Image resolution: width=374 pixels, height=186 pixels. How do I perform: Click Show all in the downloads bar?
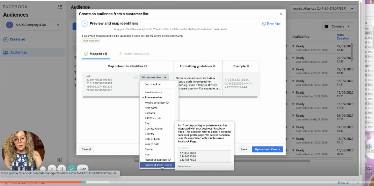pyautogui.click(x=343, y=183)
